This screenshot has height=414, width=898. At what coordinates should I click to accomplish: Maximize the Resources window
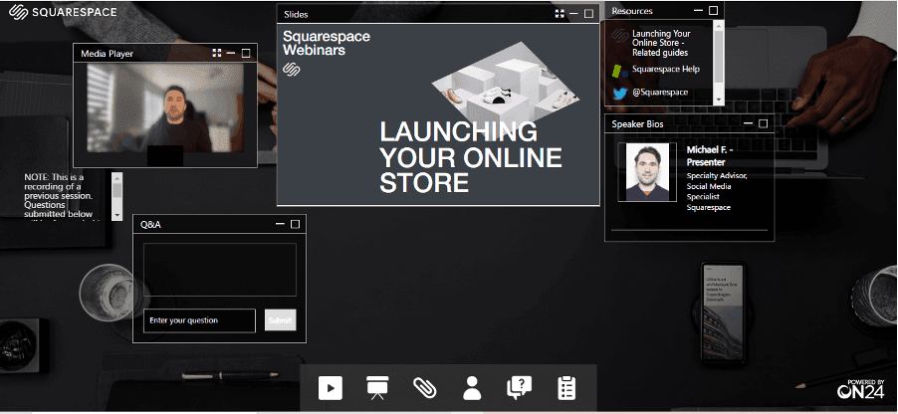[x=713, y=10]
